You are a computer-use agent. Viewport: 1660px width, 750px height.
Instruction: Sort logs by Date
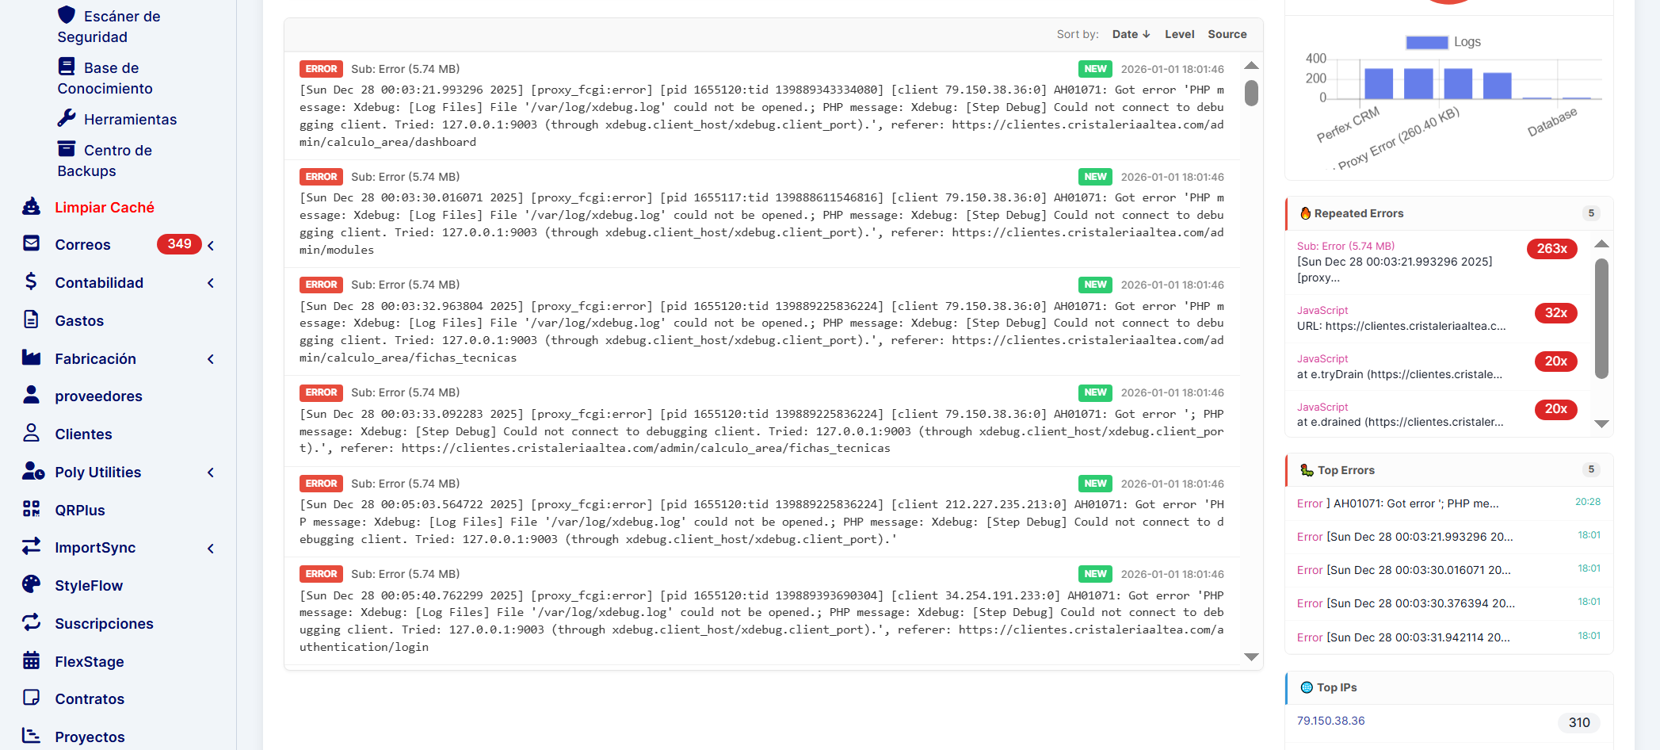(x=1130, y=34)
